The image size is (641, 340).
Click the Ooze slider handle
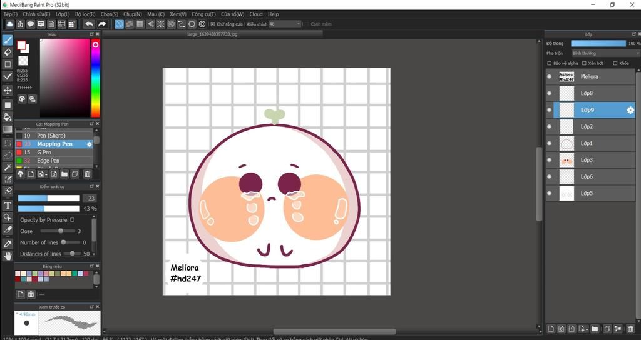pyautogui.click(x=61, y=231)
